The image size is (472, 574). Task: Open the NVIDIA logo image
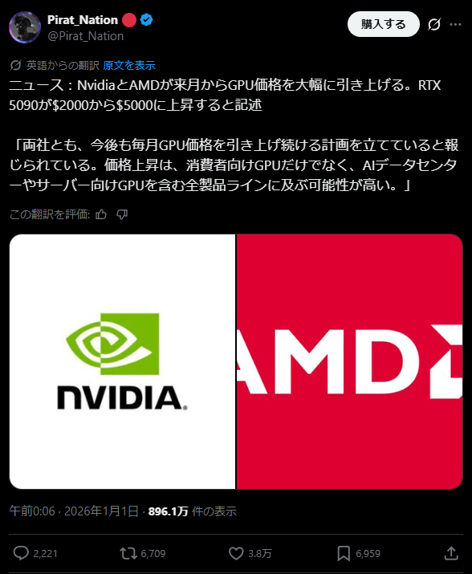(x=122, y=361)
